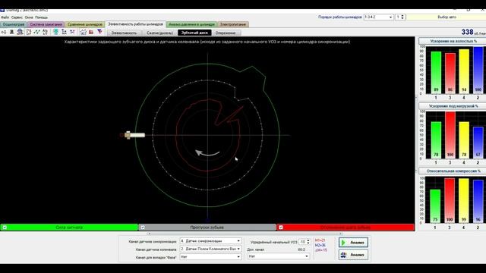The height and width of the screenshot is (273, 486).
Task: Toggle the checkbox on the green Сила датчика bar
Action: click(x=5, y=227)
